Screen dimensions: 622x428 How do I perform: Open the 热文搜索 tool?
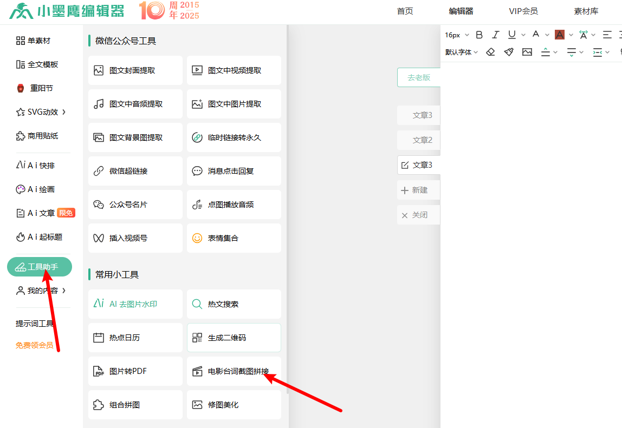click(x=234, y=304)
